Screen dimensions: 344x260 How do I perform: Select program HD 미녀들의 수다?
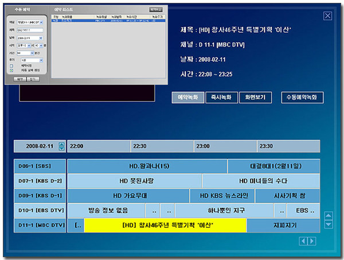[x=261, y=181]
